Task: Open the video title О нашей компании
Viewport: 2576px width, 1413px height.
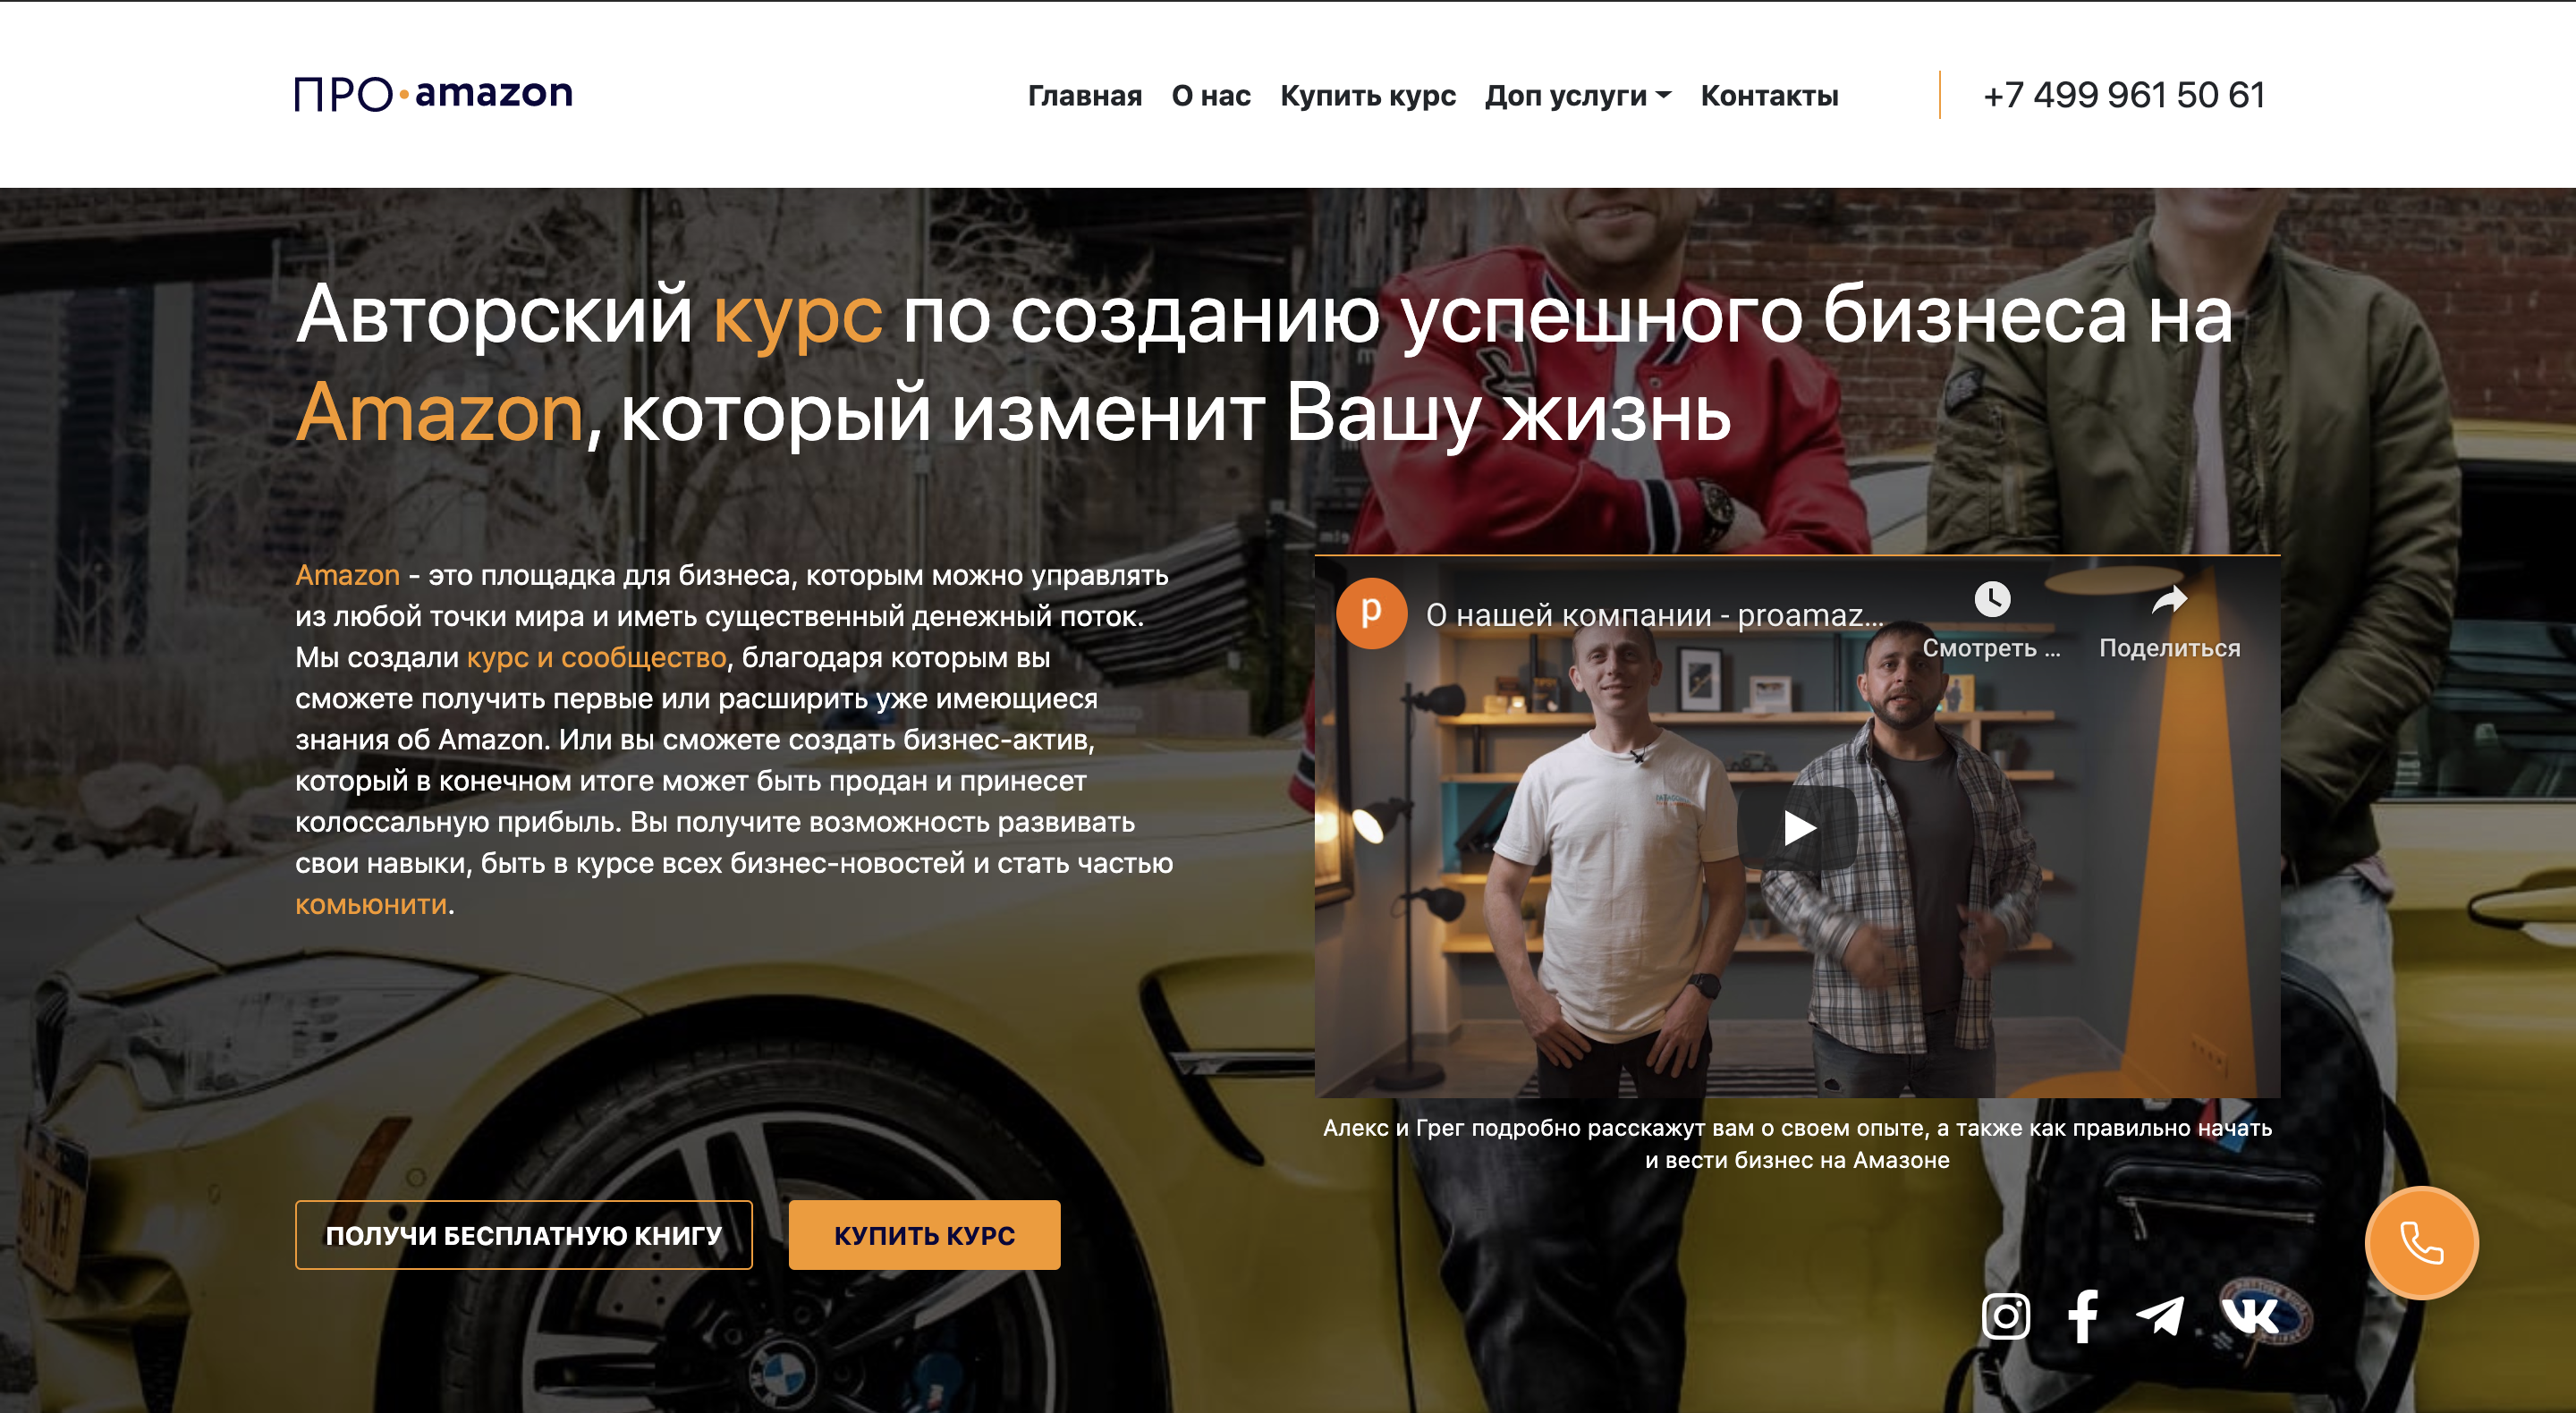Action: (1654, 615)
